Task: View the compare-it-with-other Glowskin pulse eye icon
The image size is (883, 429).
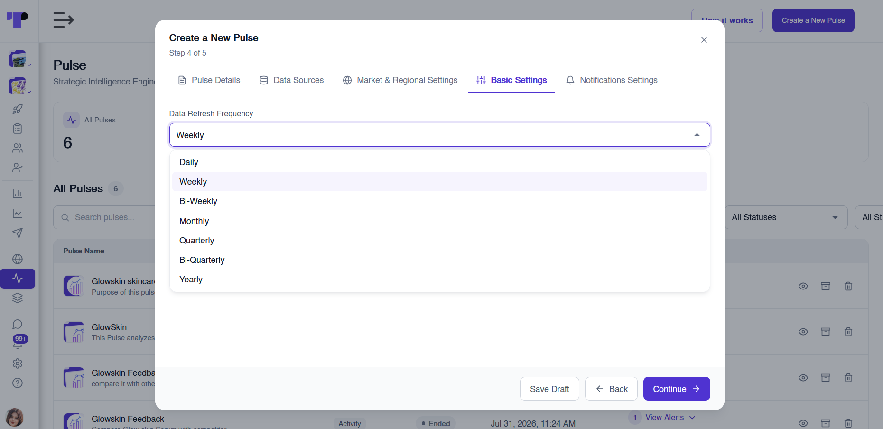Action: point(803,378)
